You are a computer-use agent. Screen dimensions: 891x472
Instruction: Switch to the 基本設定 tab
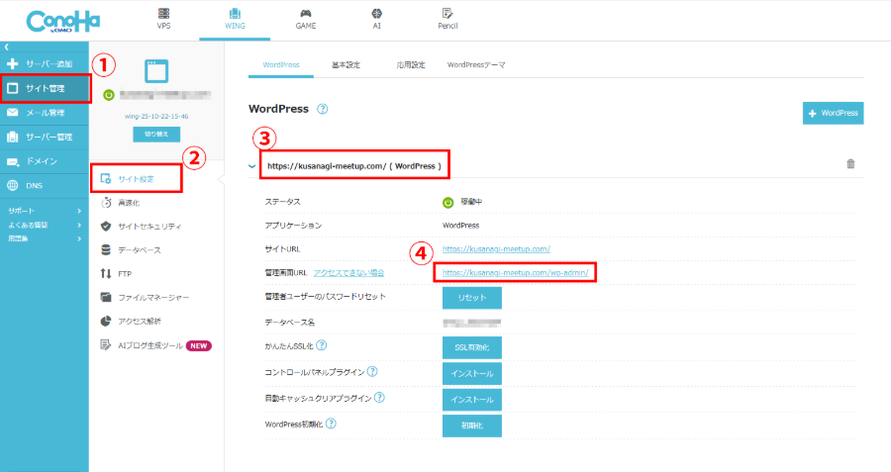[346, 64]
